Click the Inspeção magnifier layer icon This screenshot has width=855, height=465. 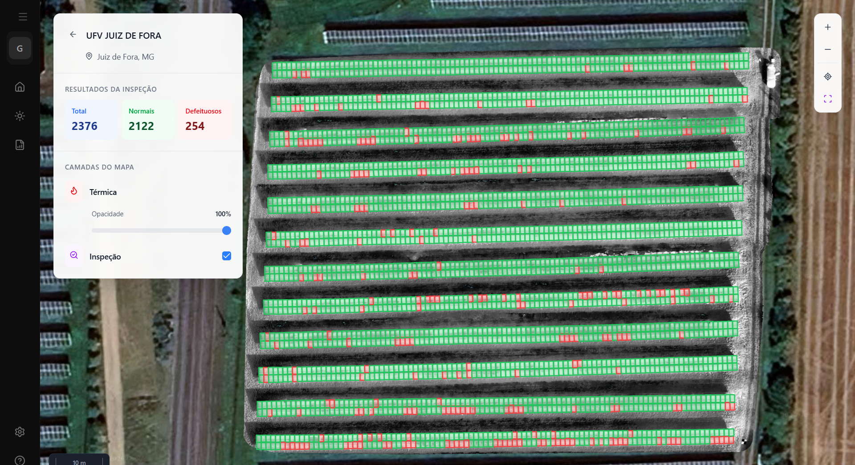pyautogui.click(x=74, y=255)
